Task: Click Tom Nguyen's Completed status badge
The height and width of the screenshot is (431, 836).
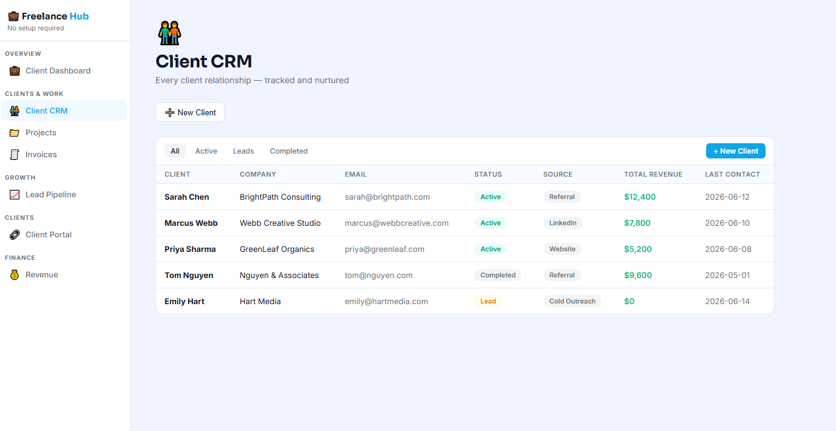Action: (498, 275)
